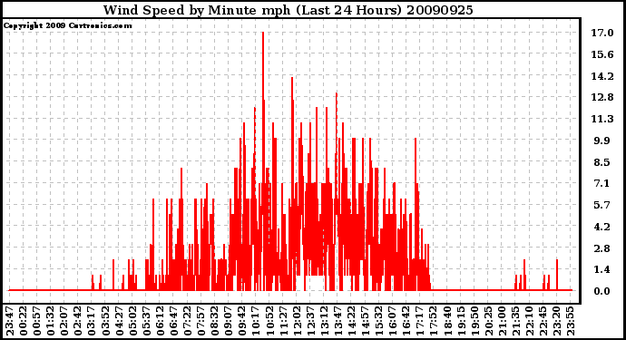Select the 02:42 time label
Viewport: 626px width, 340px height.
coord(78,321)
